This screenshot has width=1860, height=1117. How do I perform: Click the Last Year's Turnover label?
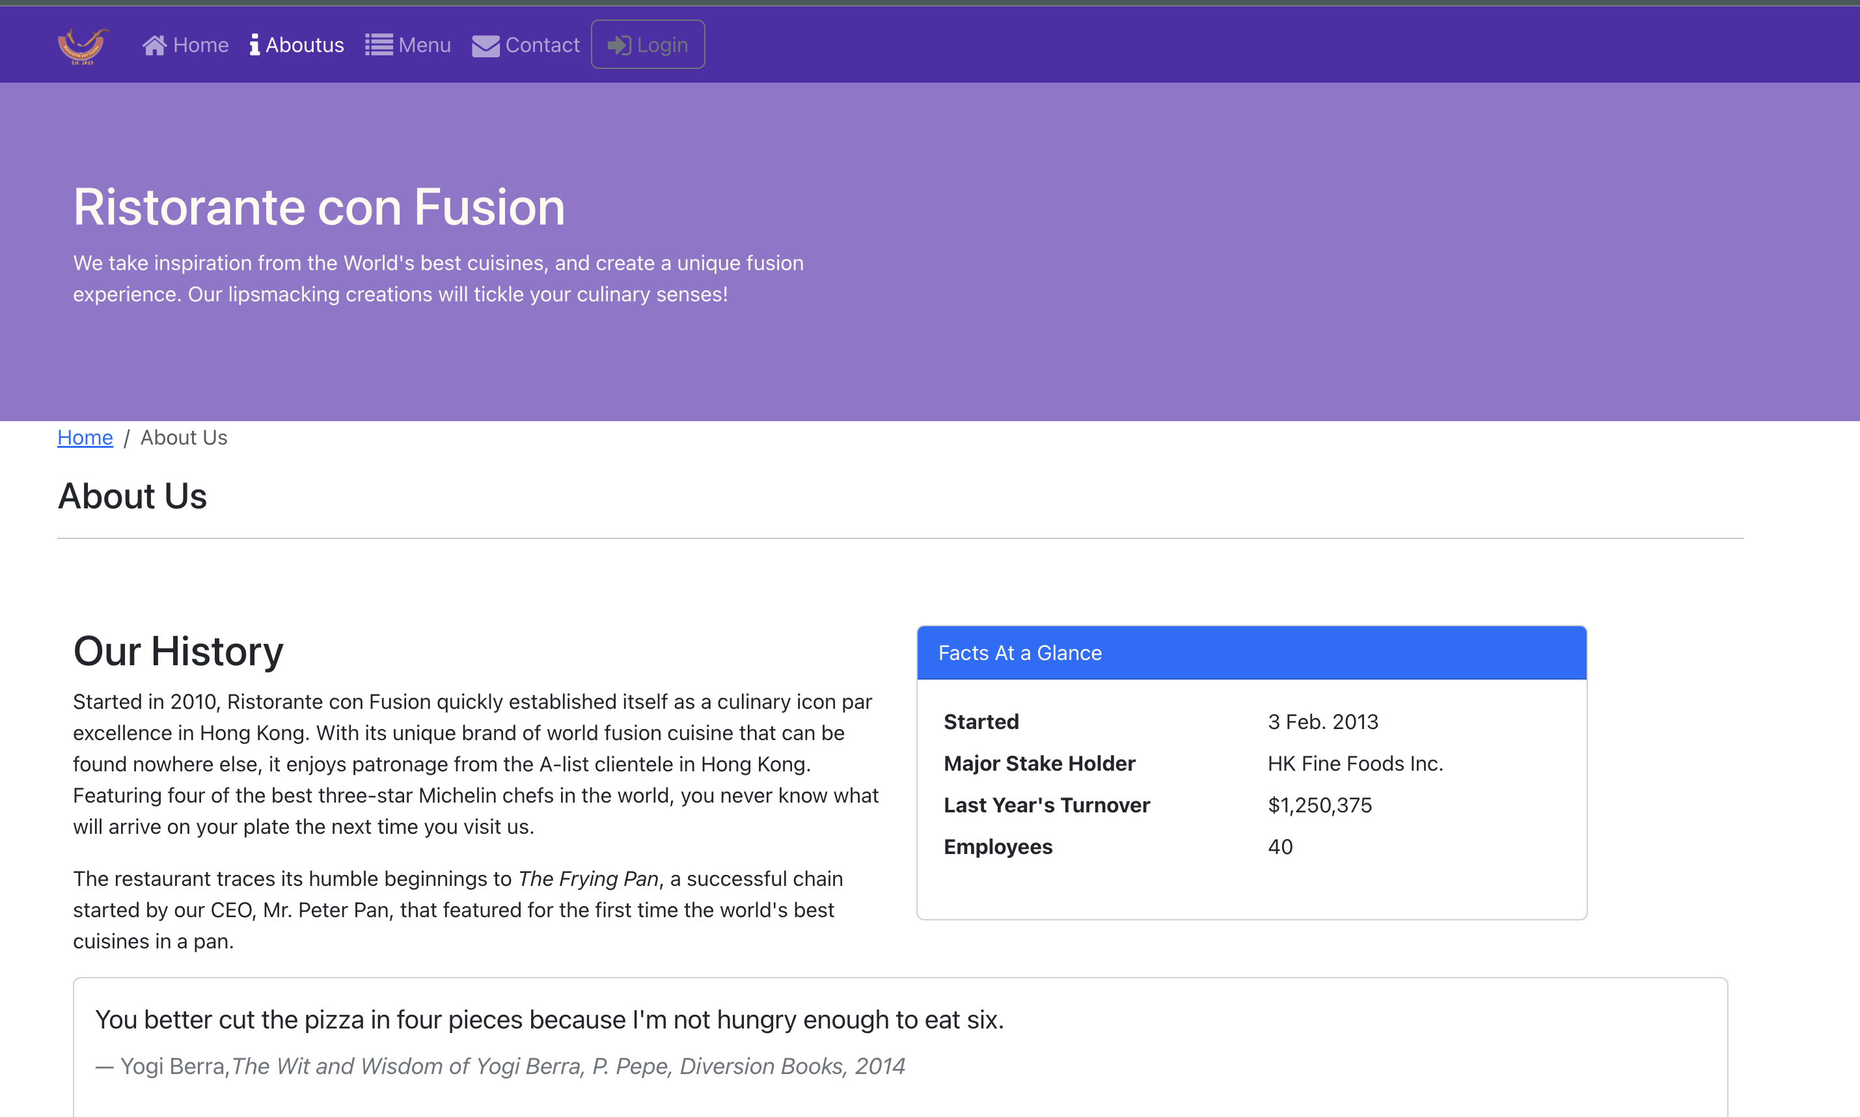point(1046,805)
